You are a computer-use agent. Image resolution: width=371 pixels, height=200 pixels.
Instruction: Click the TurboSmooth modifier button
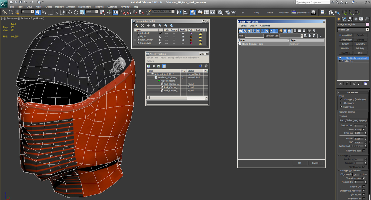346,40
